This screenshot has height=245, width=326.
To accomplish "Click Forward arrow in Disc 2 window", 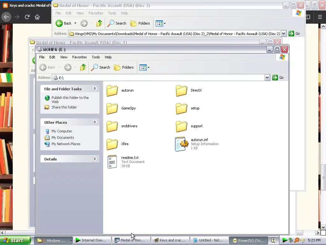I will [x=84, y=23].
